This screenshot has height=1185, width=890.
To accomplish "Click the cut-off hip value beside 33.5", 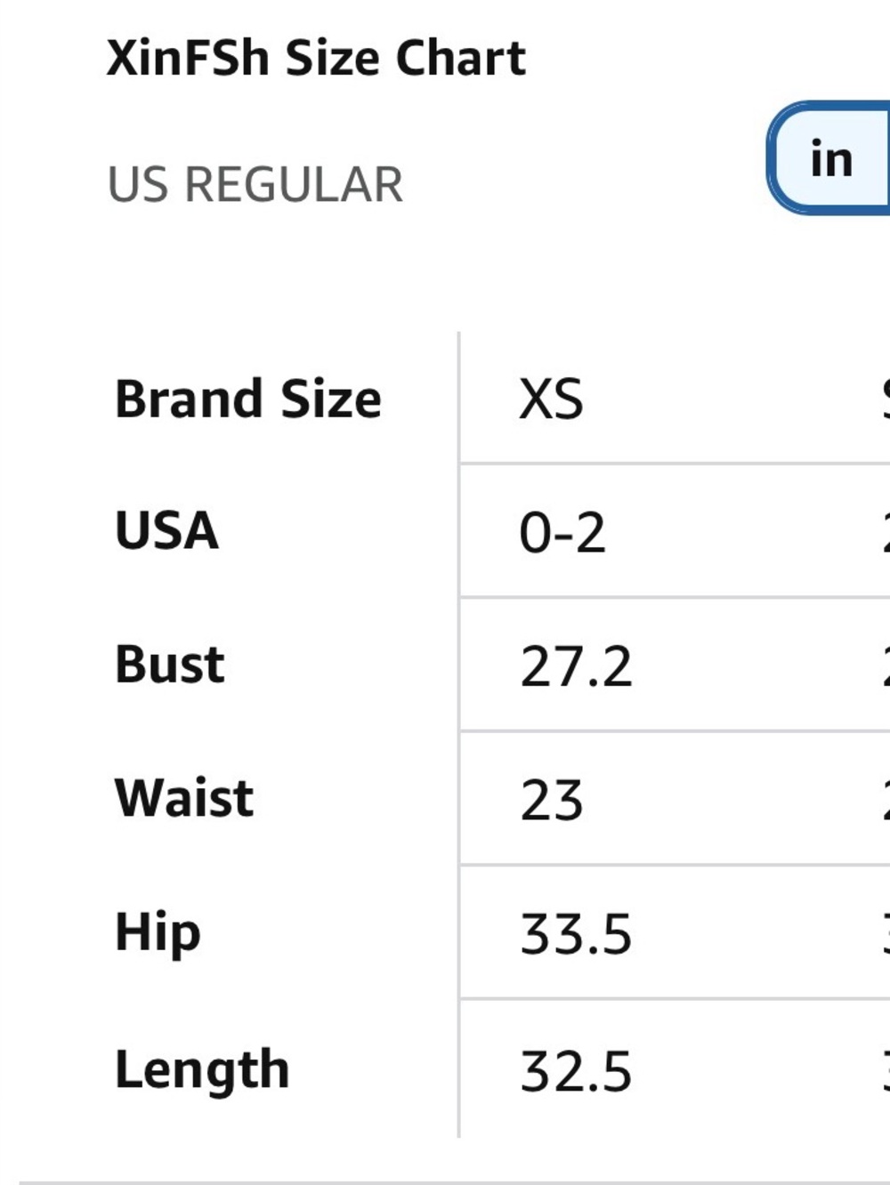I will (886, 935).
